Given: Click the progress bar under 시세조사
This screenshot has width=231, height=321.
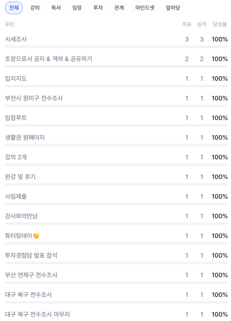Looking at the screenshot, I should (x=116, y=47).
